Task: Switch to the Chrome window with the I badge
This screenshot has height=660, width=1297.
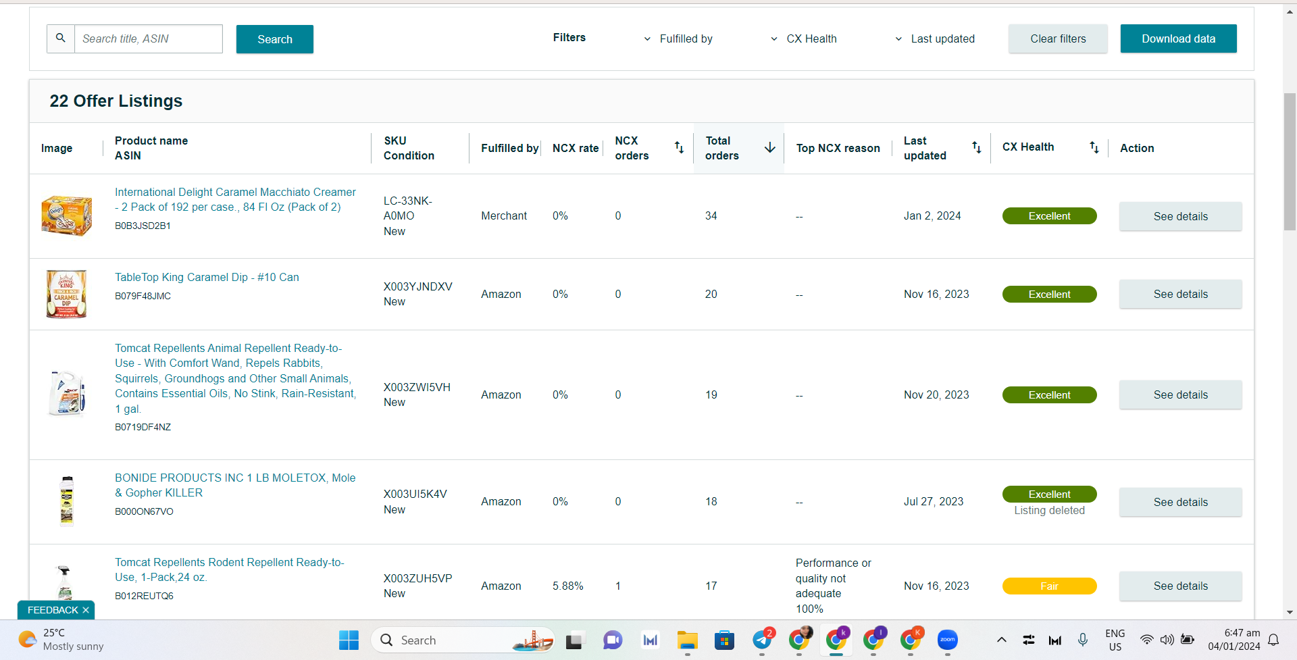Action: (x=874, y=639)
